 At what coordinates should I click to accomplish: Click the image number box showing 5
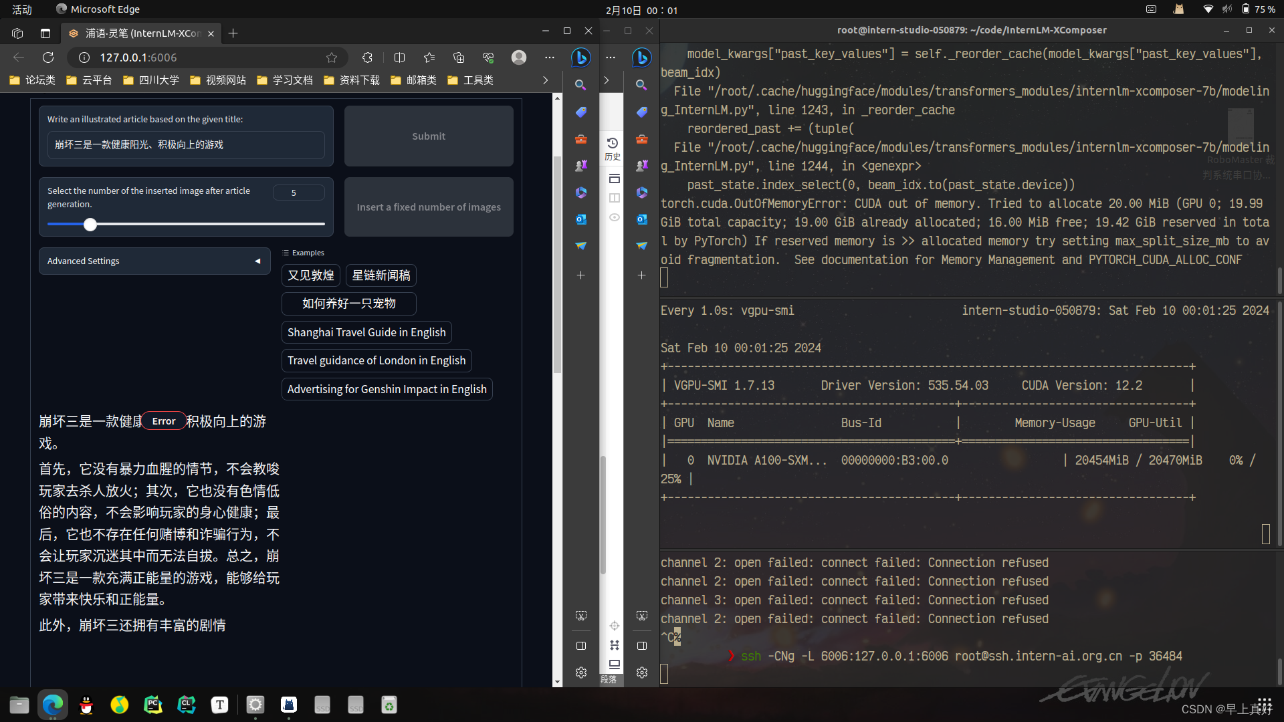tap(298, 193)
